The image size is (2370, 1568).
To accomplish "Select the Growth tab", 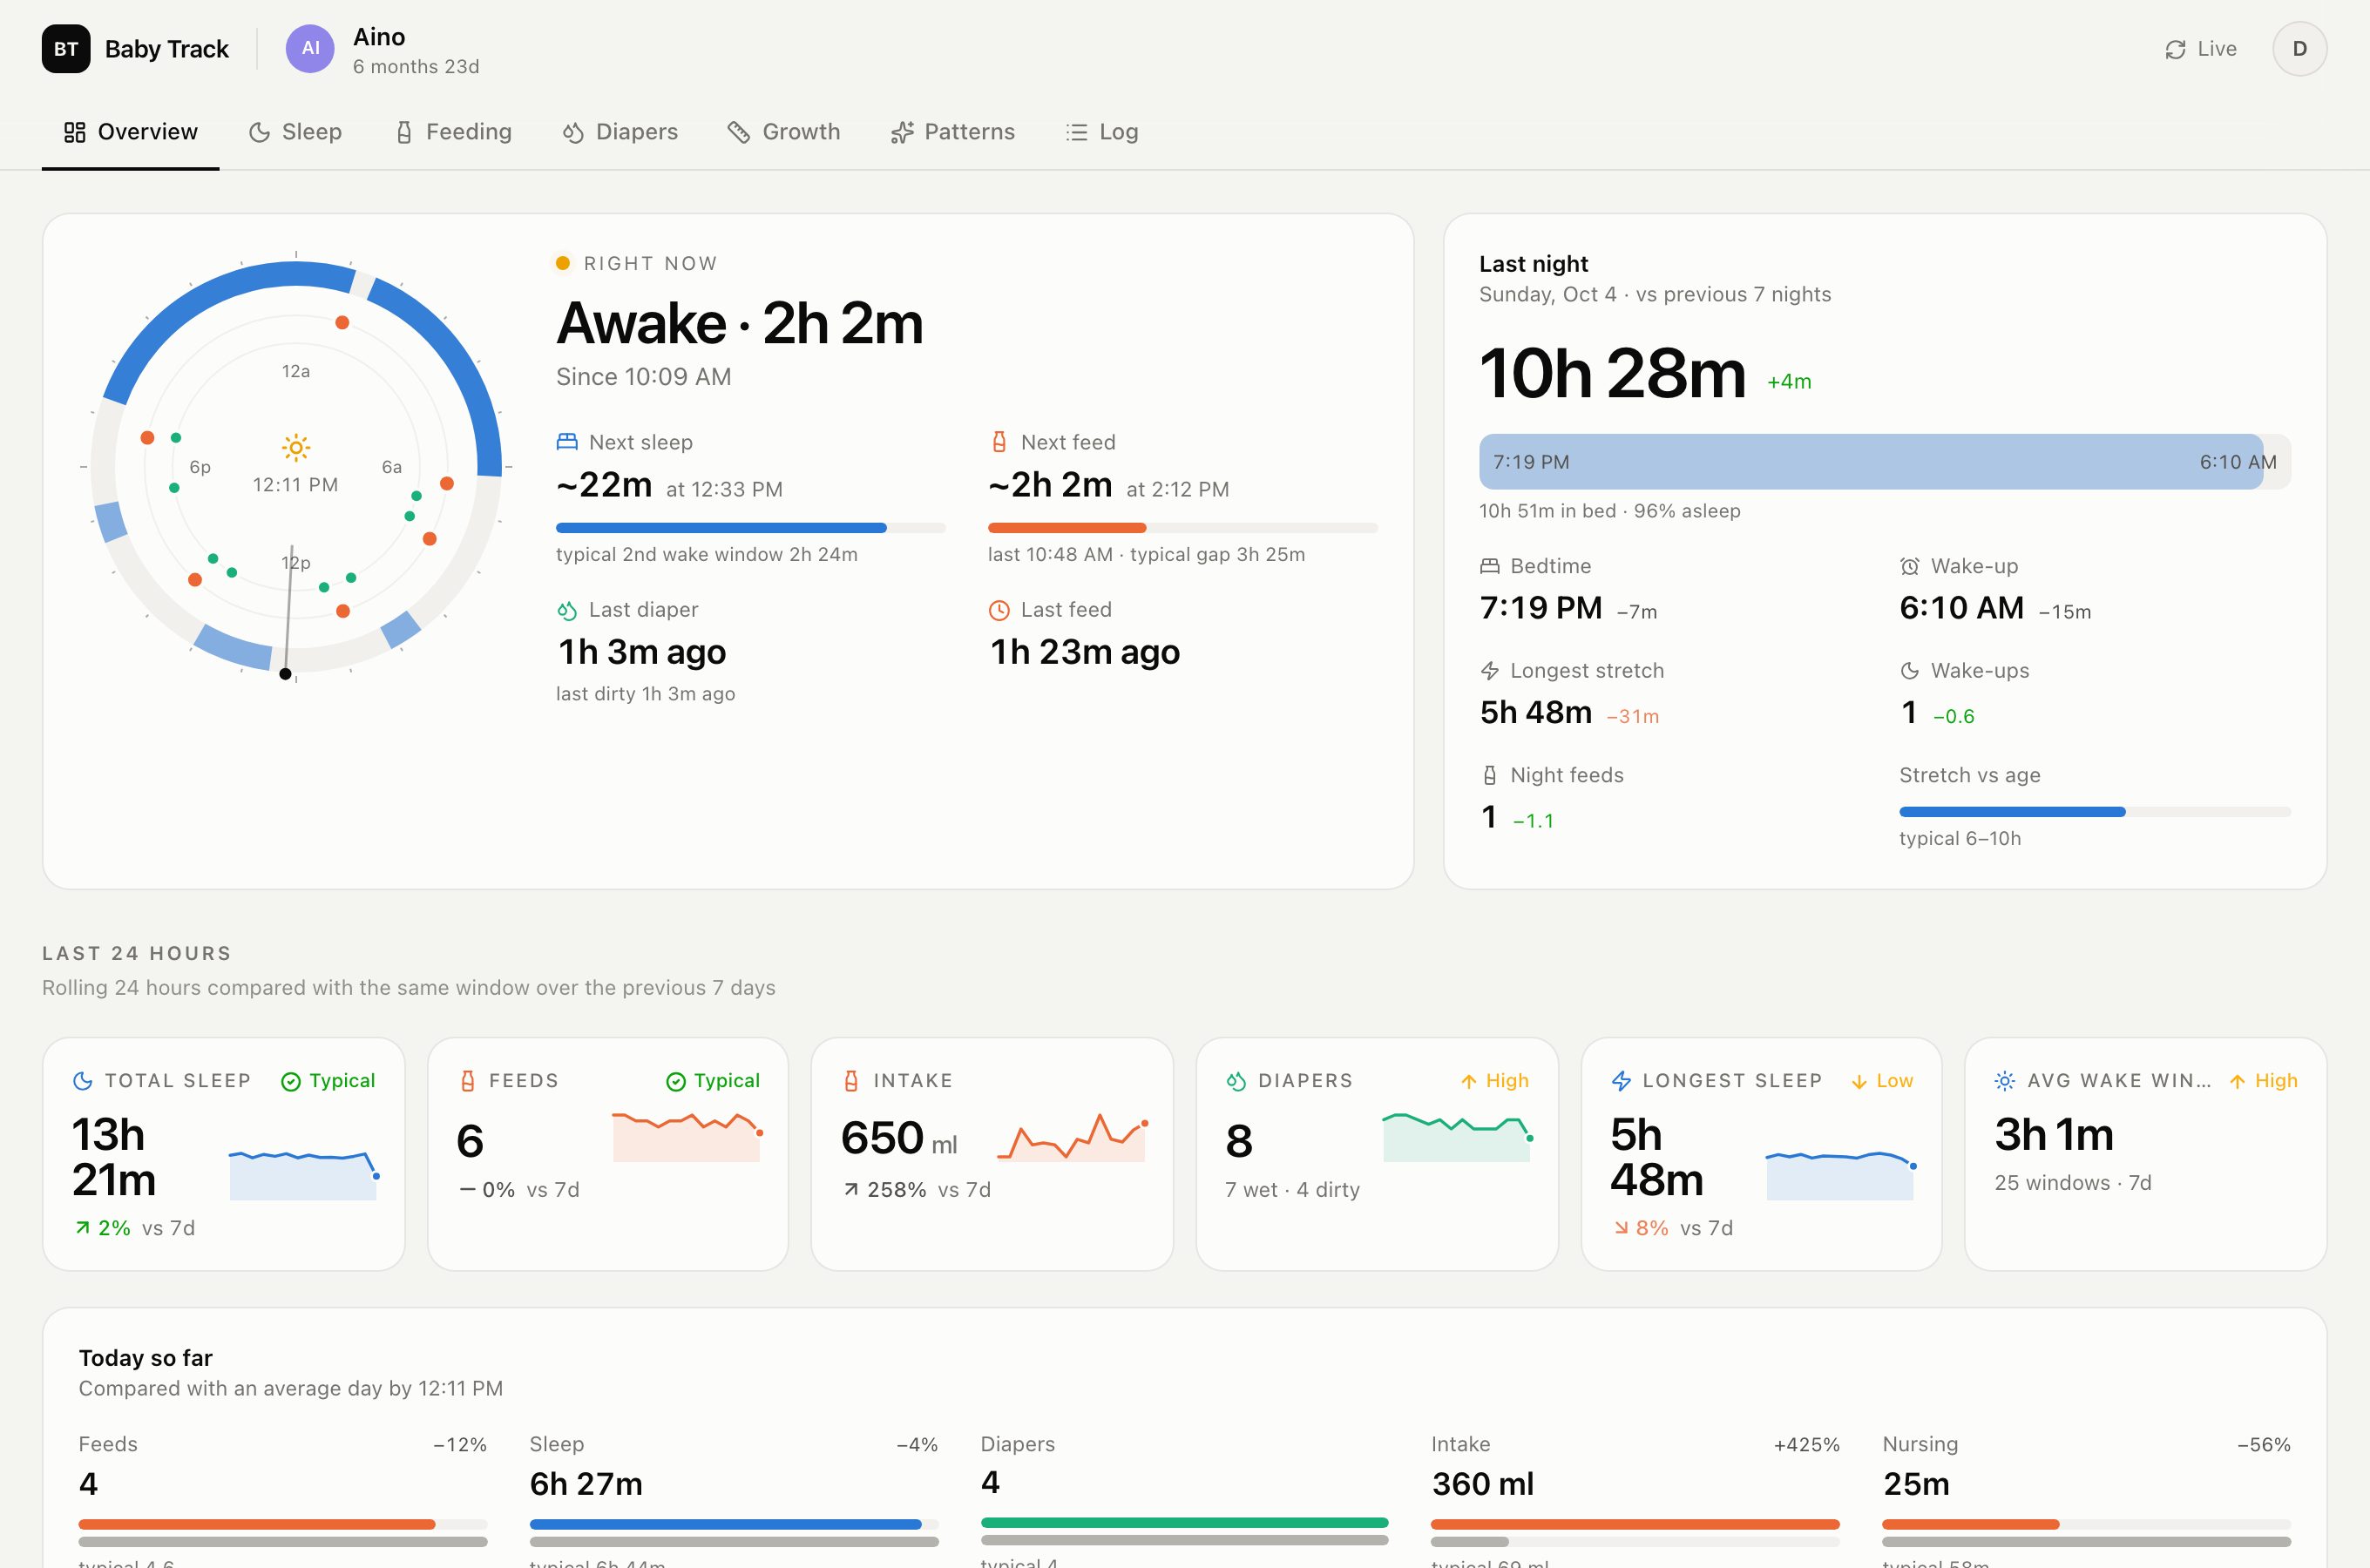I will tap(784, 132).
